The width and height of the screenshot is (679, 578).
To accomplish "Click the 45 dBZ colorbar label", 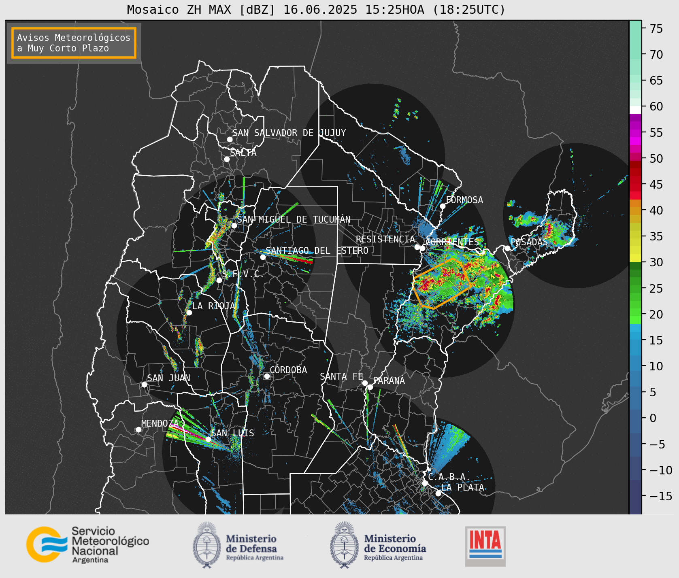I will pos(656,184).
